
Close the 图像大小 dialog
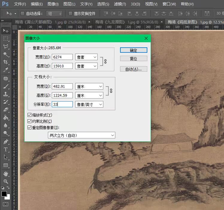click(x=146, y=38)
